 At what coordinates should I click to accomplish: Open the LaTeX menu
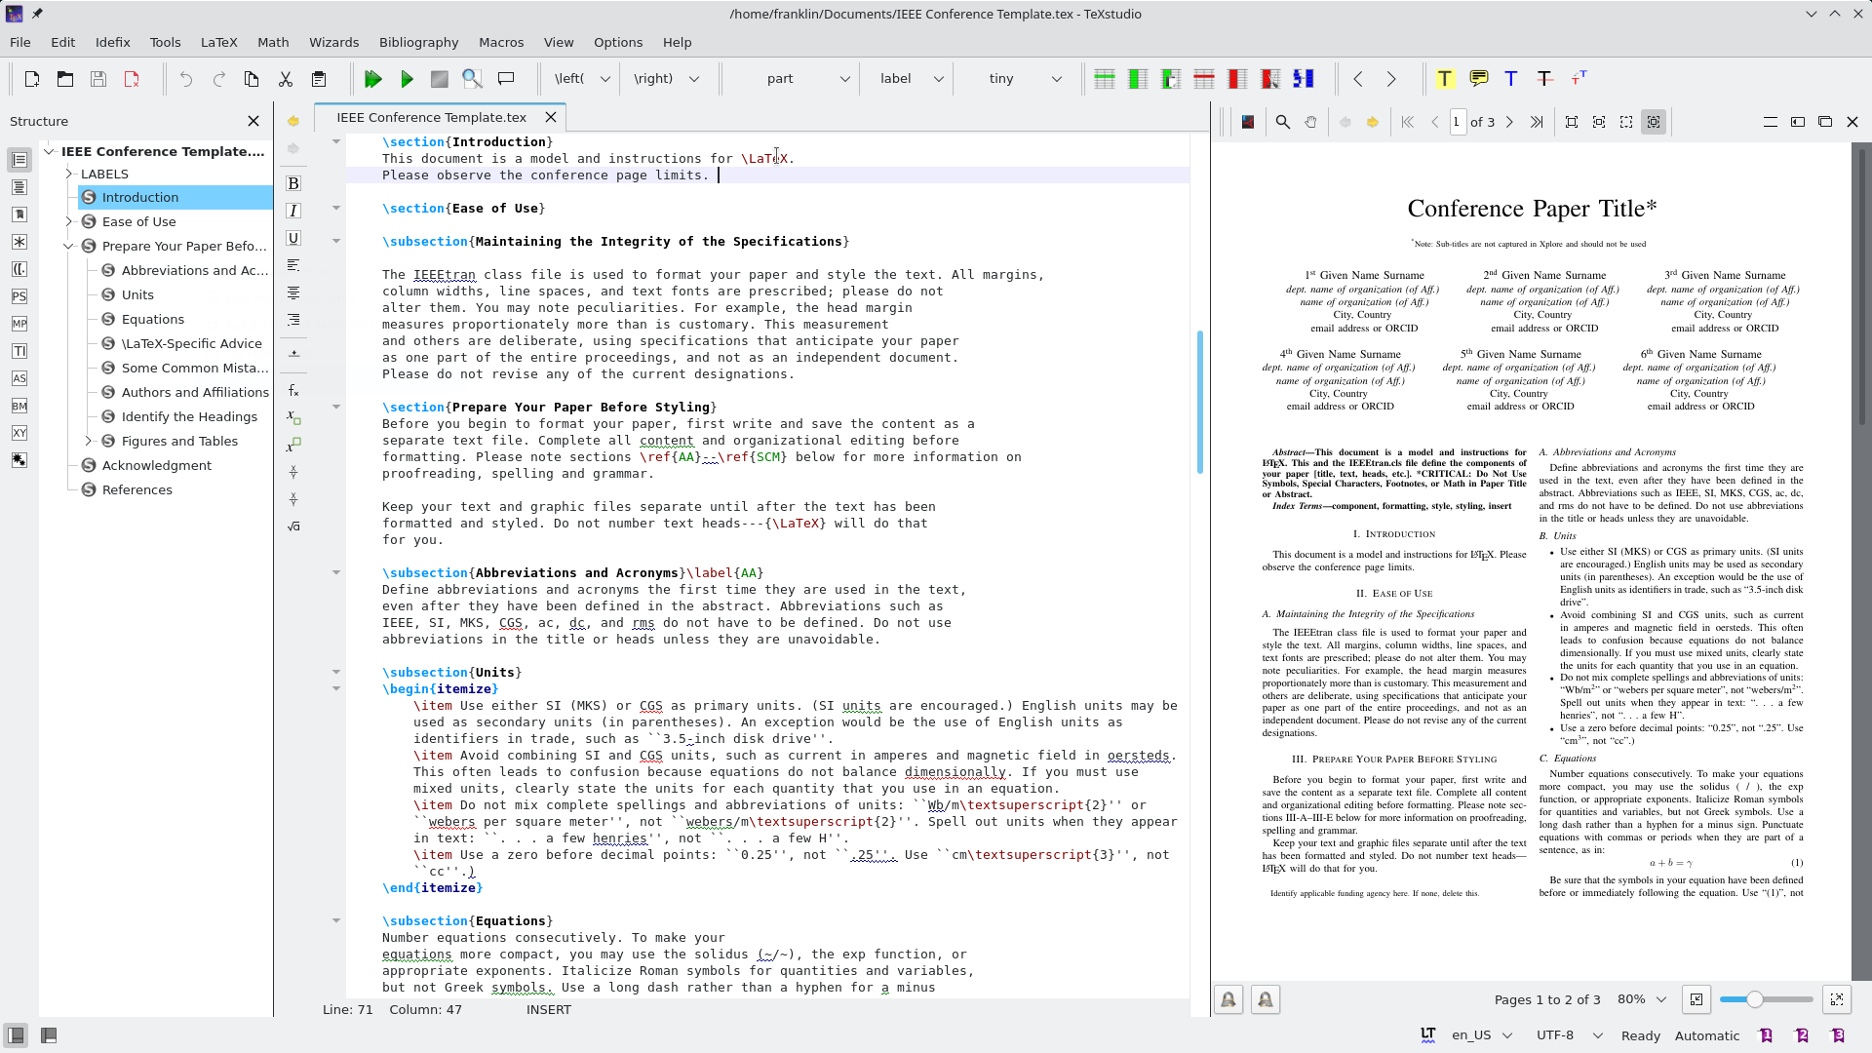(218, 42)
